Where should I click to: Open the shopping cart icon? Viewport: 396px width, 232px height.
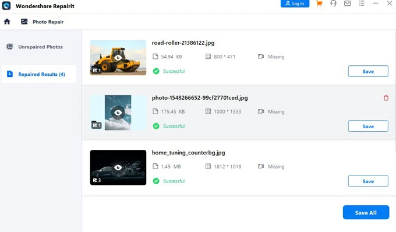tap(319, 3)
